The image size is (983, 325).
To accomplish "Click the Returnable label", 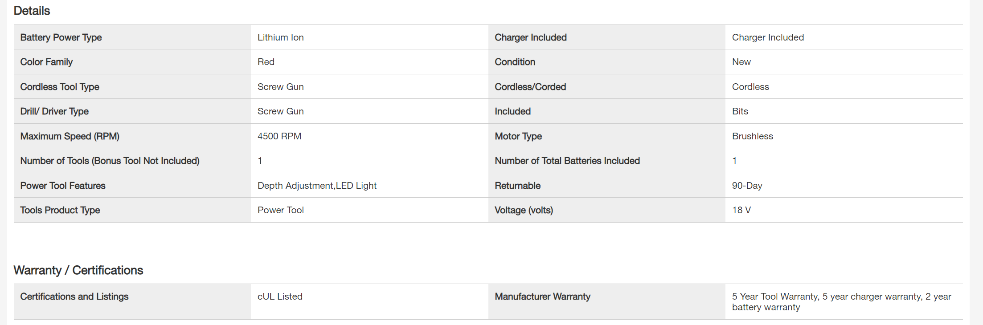I will click(x=517, y=186).
